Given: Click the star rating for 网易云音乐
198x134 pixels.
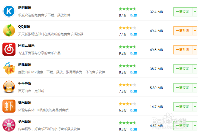Looking at the screenshot, I should click(x=127, y=47).
